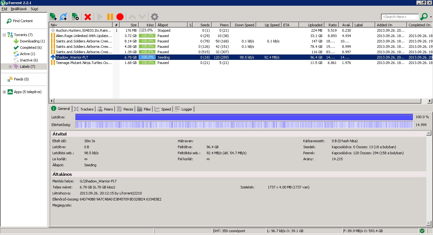
Task: Select the Auction.Hunters.S04E03 torrent row
Action: (x=241, y=30)
